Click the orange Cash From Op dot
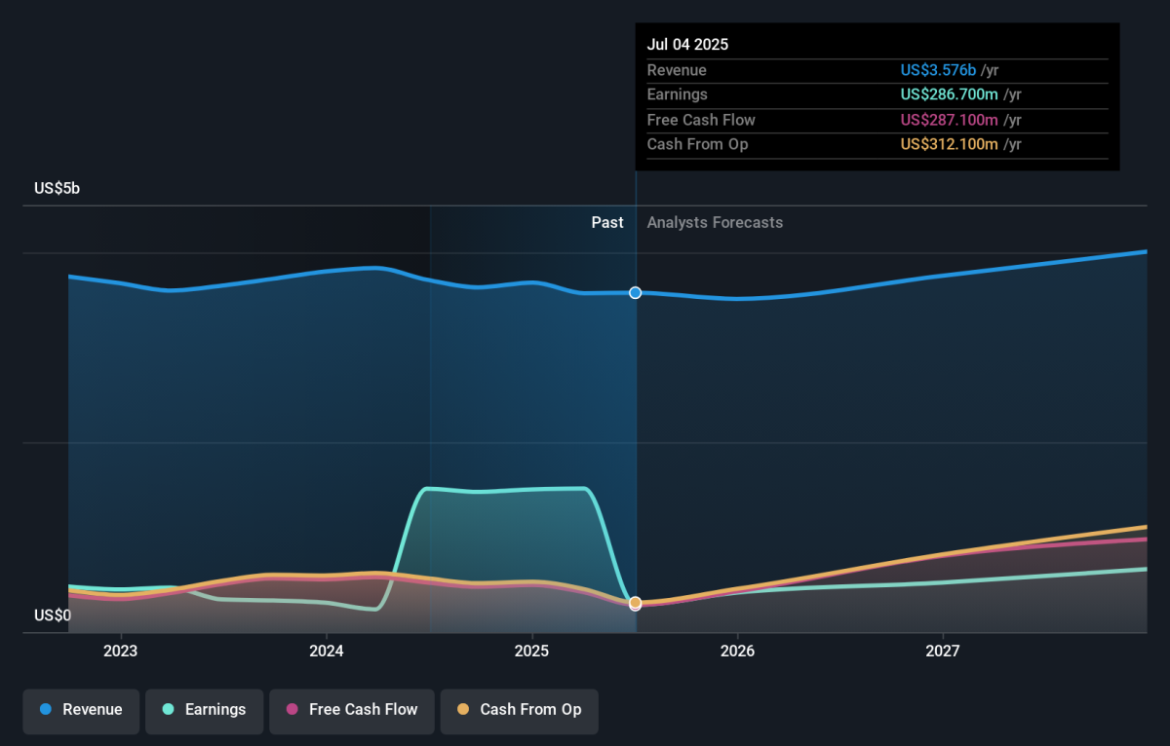 tap(462, 710)
